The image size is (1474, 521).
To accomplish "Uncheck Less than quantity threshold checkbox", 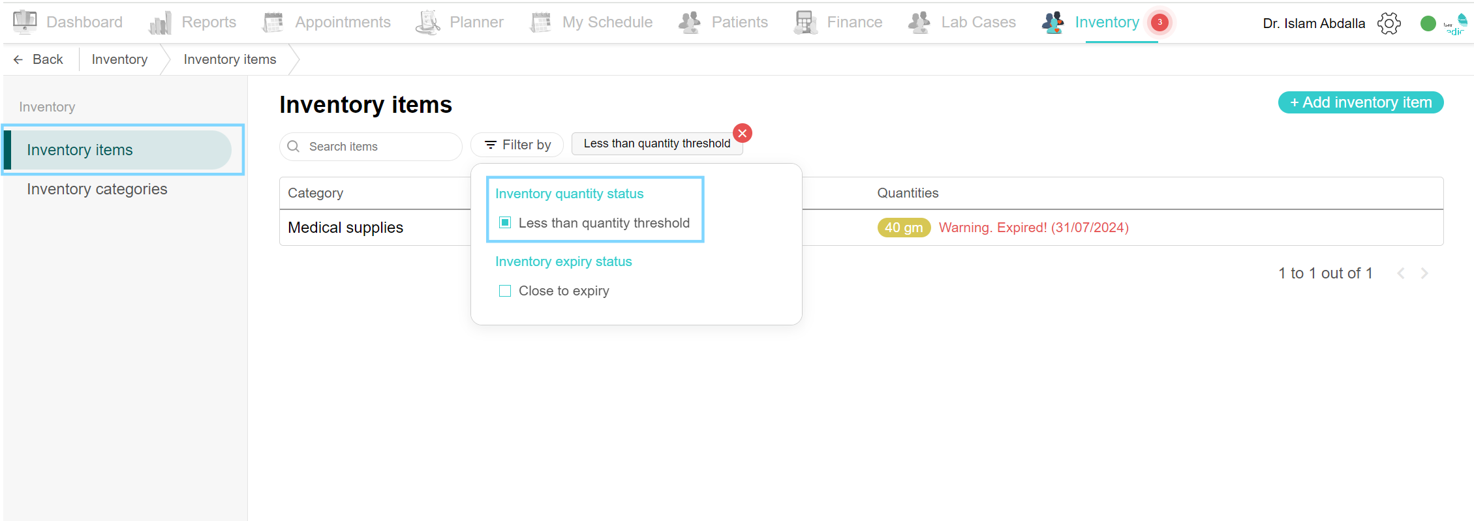I will pos(505,223).
